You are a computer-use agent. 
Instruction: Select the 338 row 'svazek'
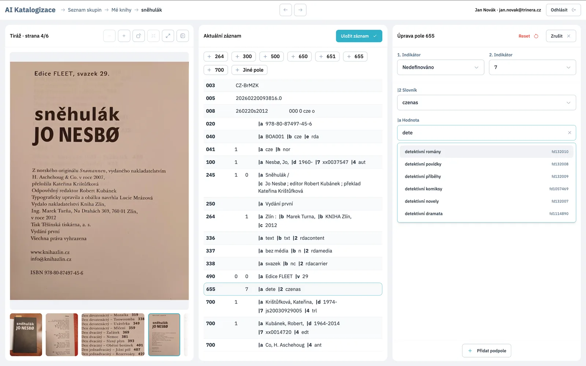[x=293, y=264]
